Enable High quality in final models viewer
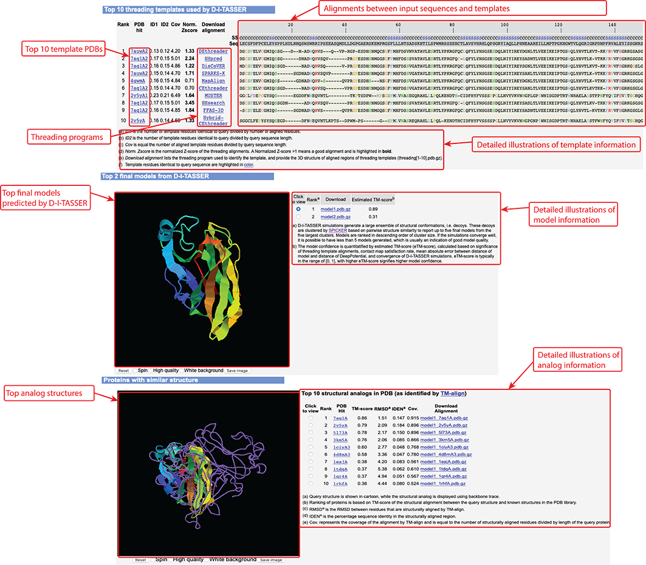 tap(151, 370)
